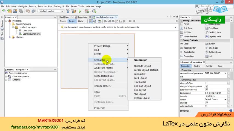Screen dimensions: 234x131
Task: Pick the Button palette component
Action: click(x=210, y=44)
